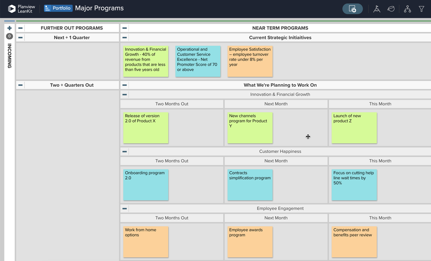Collapse the Current Strategic Initiatives lane
This screenshot has width=431, height=261.
point(124,37)
